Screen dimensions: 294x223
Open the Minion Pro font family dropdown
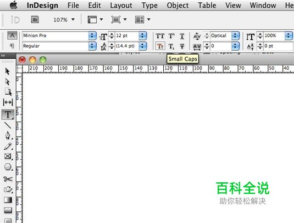pos(92,35)
